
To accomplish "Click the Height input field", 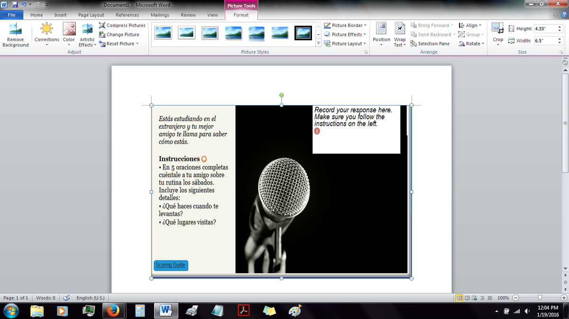I will pos(544,29).
